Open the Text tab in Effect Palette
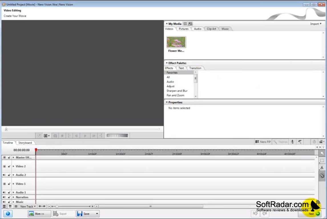This screenshot has height=219, width=327. (x=181, y=68)
